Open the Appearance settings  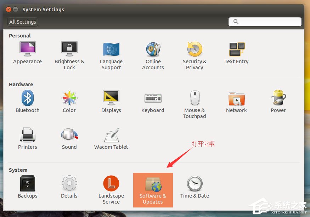[27, 53]
